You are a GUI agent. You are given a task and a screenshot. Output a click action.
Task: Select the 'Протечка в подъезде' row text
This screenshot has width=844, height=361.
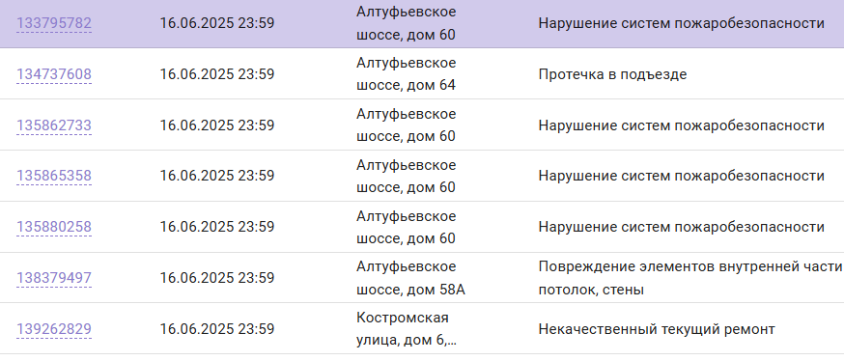(x=612, y=74)
